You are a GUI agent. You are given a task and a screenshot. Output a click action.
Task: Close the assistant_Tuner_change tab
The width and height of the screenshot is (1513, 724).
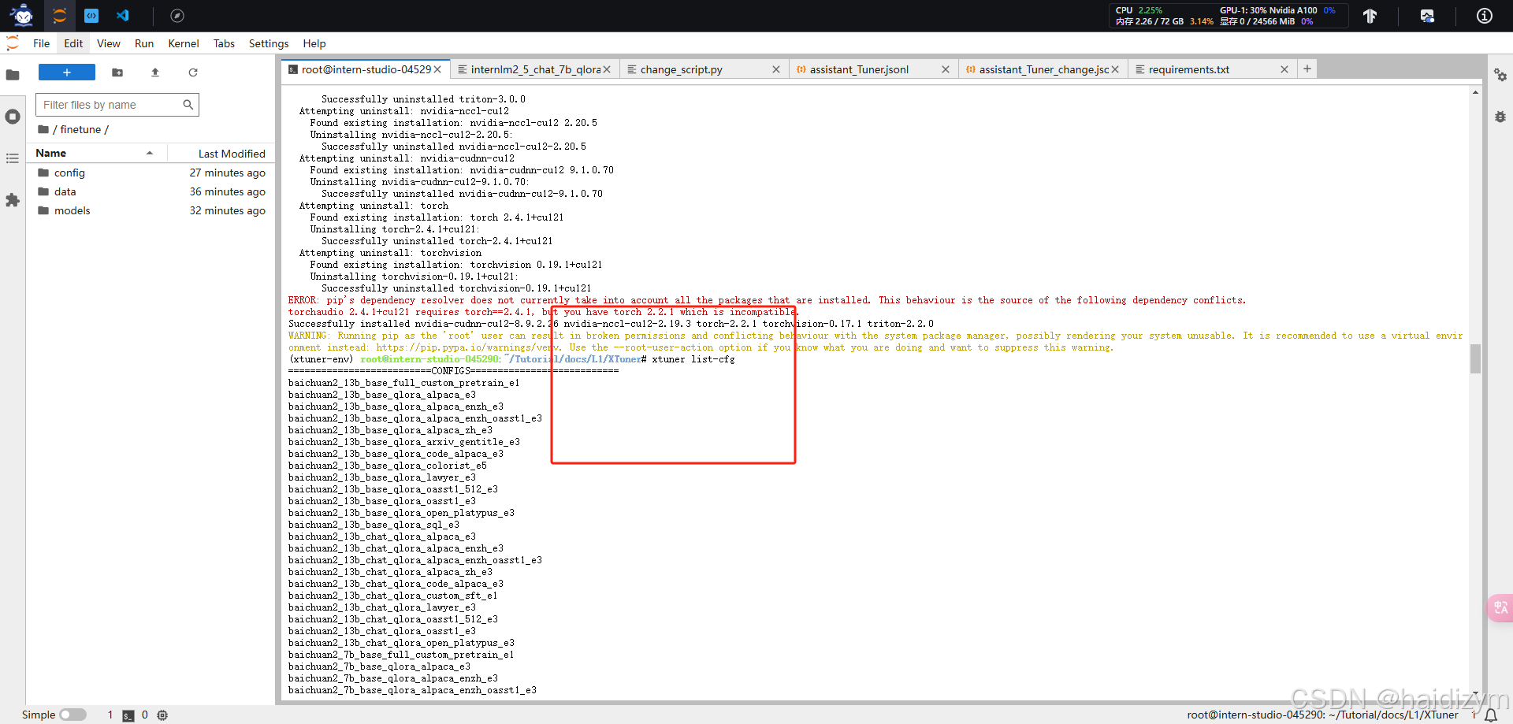[1115, 69]
